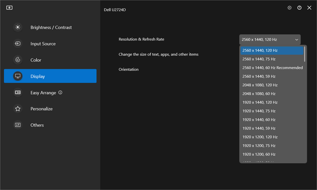Image resolution: width=317 pixels, height=190 pixels.
Task: Click the Resolution & Refresh Rate label
Action: pyautogui.click(x=141, y=39)
